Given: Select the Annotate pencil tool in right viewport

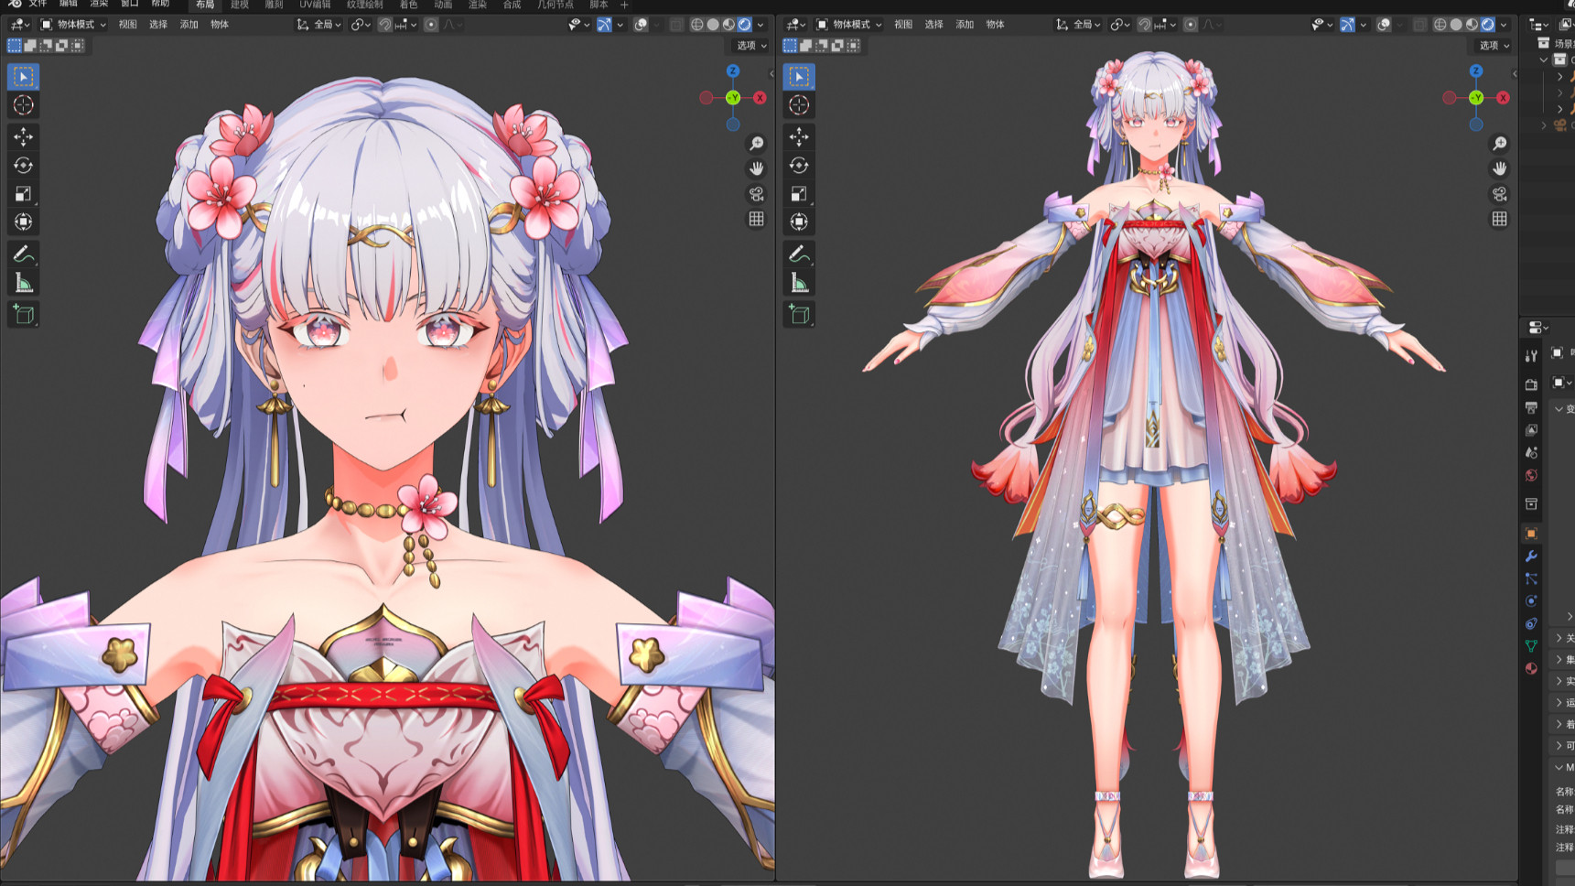Looking at the screenshot, I should pyautogui.click(x=799, y=254).
